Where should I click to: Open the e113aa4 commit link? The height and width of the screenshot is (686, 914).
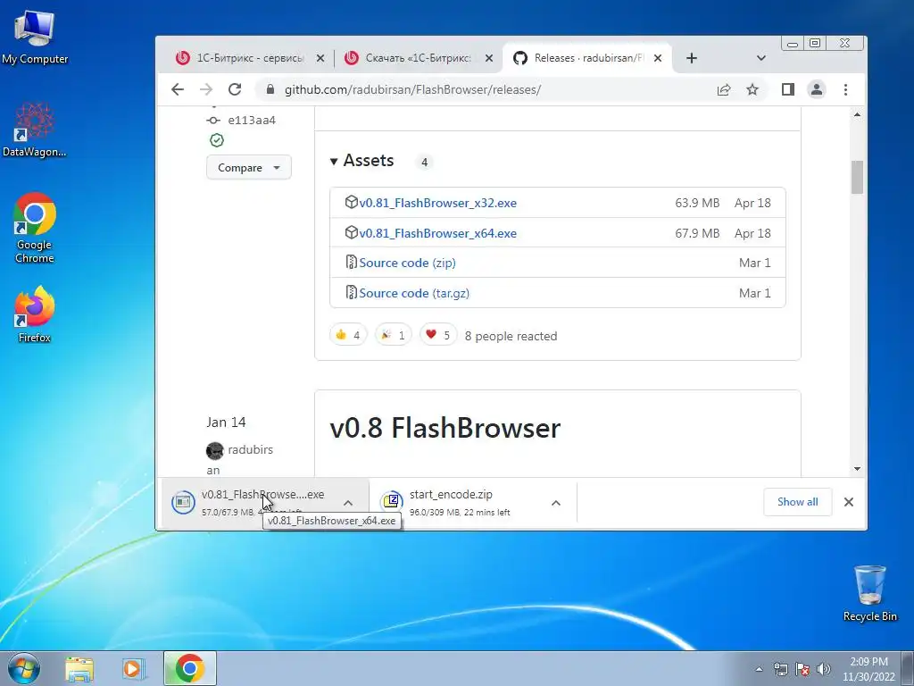coord(251,121)
